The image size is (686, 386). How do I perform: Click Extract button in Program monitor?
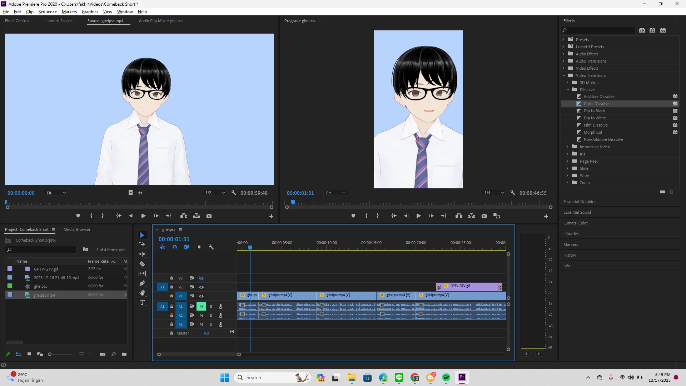(x=472, y=216)
